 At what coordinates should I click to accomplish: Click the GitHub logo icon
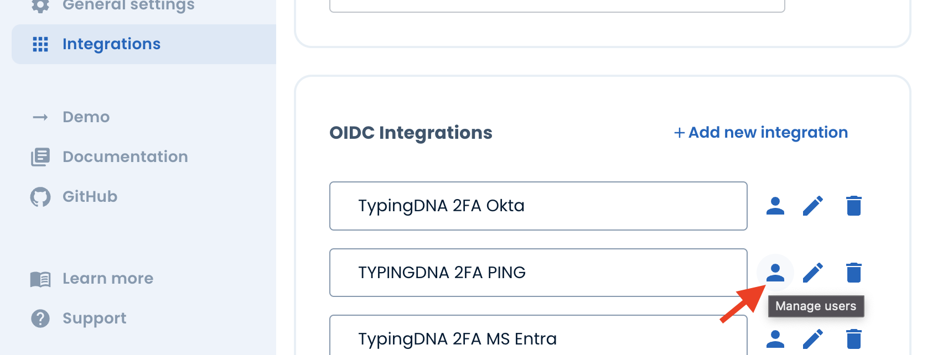[x=40, y=197]
